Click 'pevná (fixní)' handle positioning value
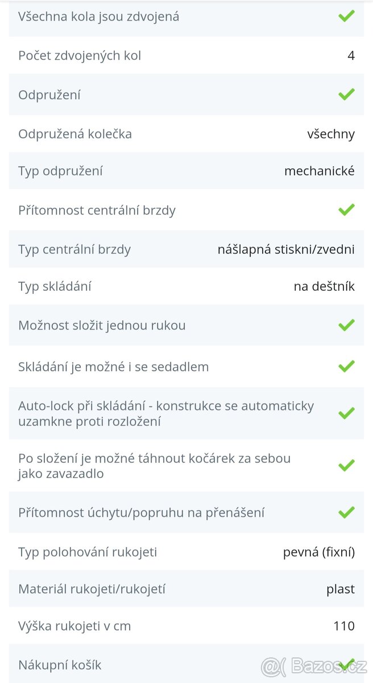 319,552
